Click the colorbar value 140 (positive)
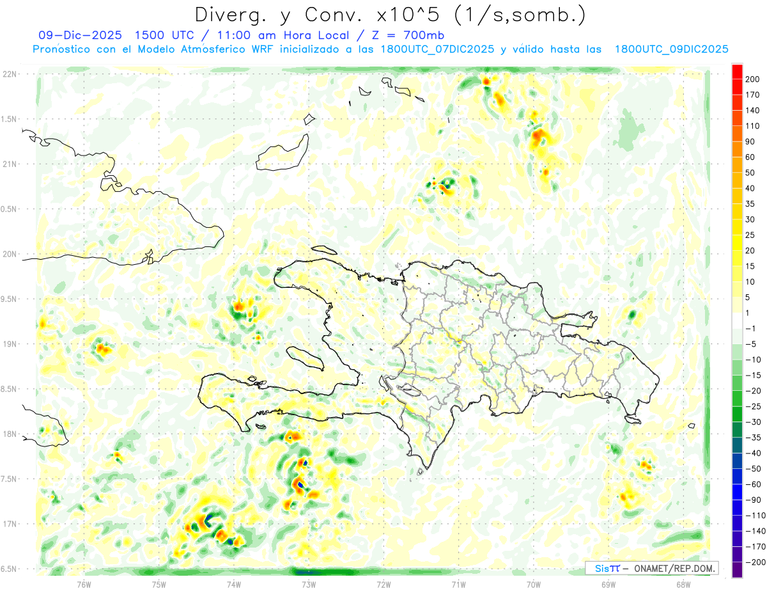The height and width of the screenshot is (593, 767). pos(753,111)
